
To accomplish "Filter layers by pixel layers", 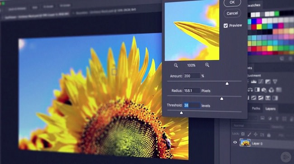I will click(262, 118).
